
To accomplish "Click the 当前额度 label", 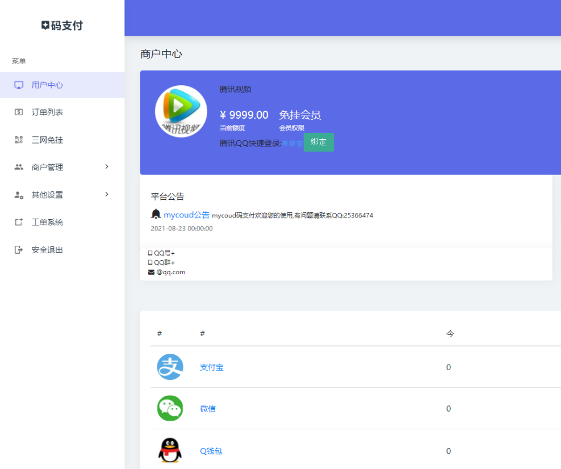I will (232, 128).
